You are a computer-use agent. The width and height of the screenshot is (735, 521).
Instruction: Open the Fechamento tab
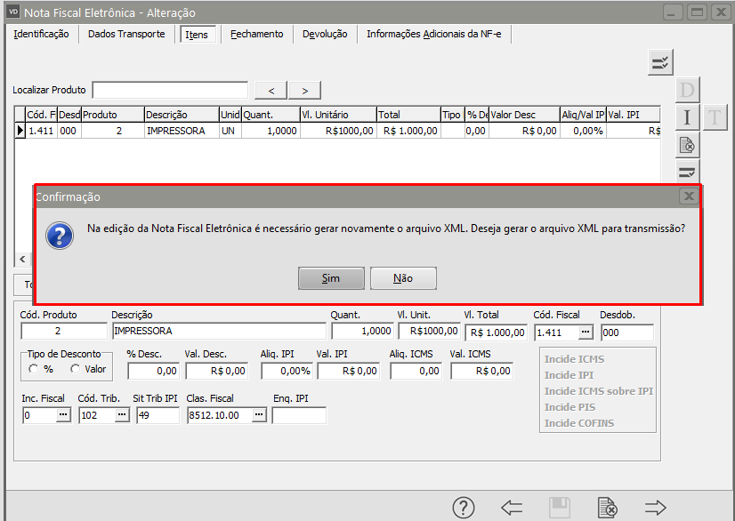256,34
